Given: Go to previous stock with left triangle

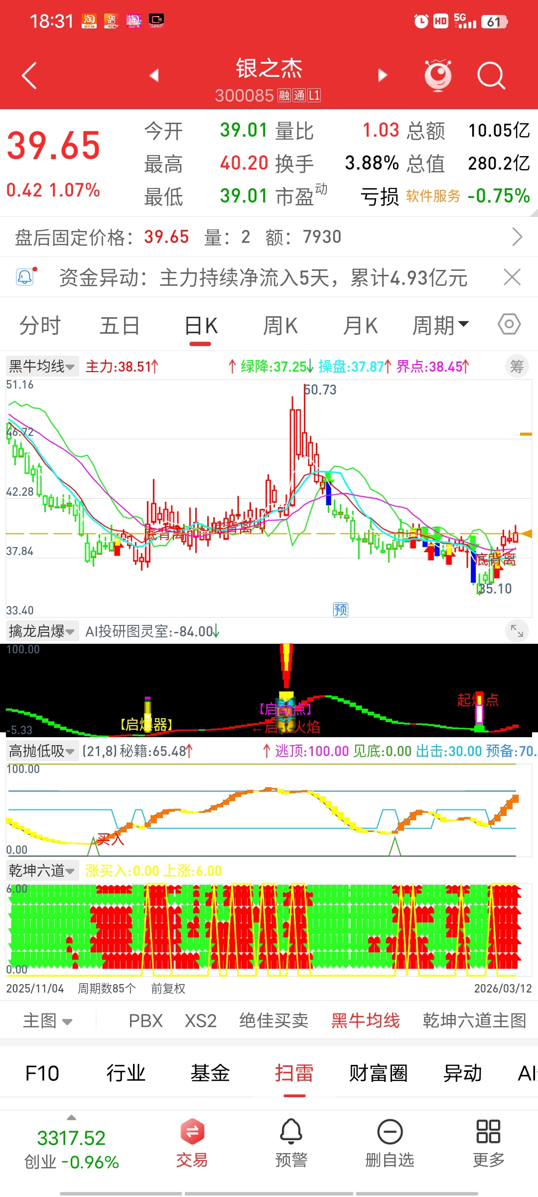Looking at the screenshot, I should (154, 75).
